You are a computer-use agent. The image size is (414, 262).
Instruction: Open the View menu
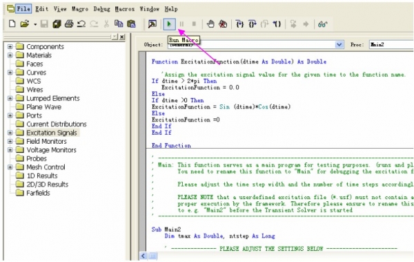60,9
